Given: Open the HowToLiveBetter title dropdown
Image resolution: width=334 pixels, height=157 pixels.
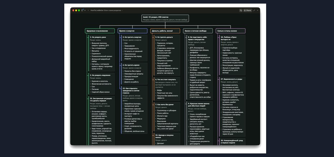Looking at the screenshot, I should tap(107, 10).
